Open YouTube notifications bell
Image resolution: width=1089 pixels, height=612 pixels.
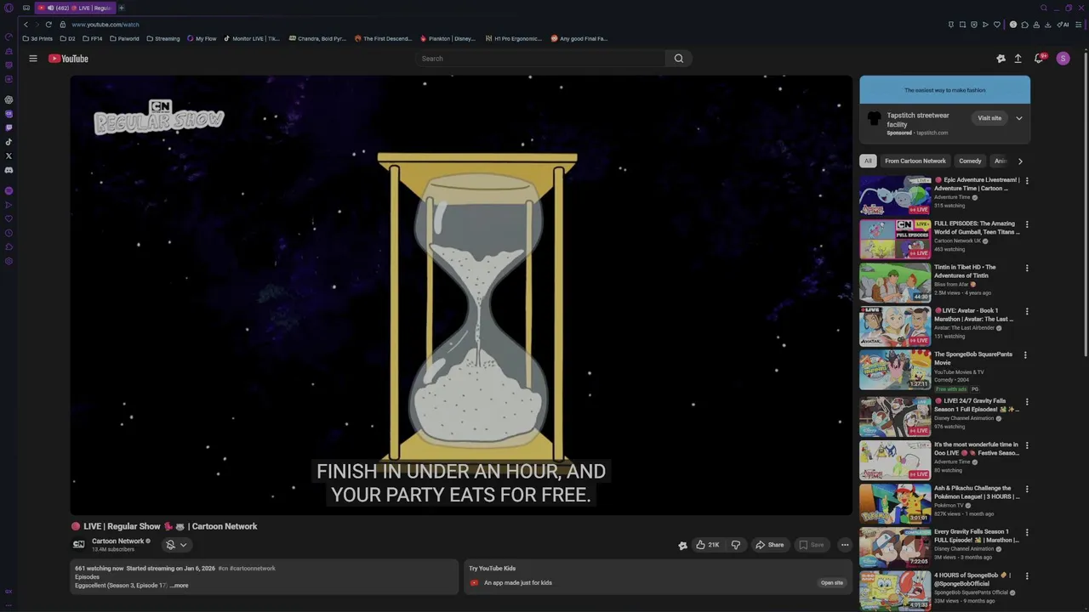tap(1039, 59)
